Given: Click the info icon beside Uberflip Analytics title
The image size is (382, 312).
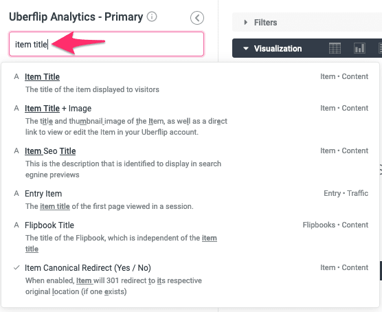Looking at the screenshot, I should click(152, 16).
